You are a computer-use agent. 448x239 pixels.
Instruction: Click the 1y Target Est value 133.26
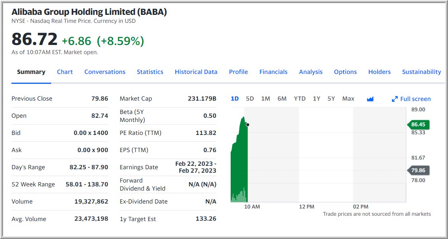click(x=206, y=219)
